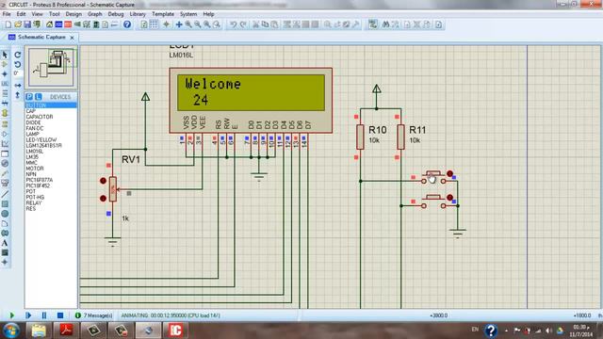Open the blue Schematic Capture toolbar icon
This screenshot has width=603, height=339.
(x=58, y=24)
